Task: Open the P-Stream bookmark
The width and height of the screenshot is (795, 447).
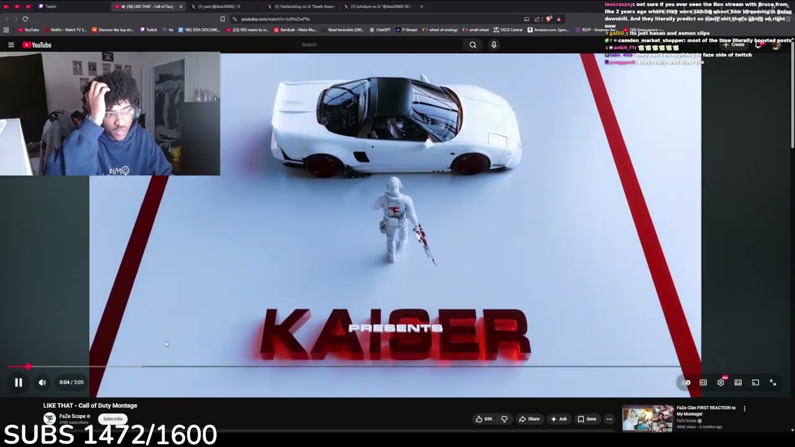Action: click(x=407, y=30)
